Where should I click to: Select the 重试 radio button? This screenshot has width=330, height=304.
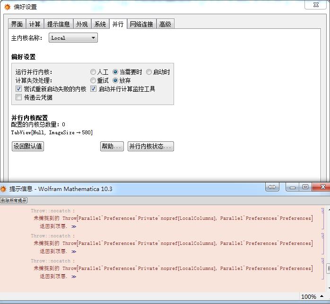point(93,80)
